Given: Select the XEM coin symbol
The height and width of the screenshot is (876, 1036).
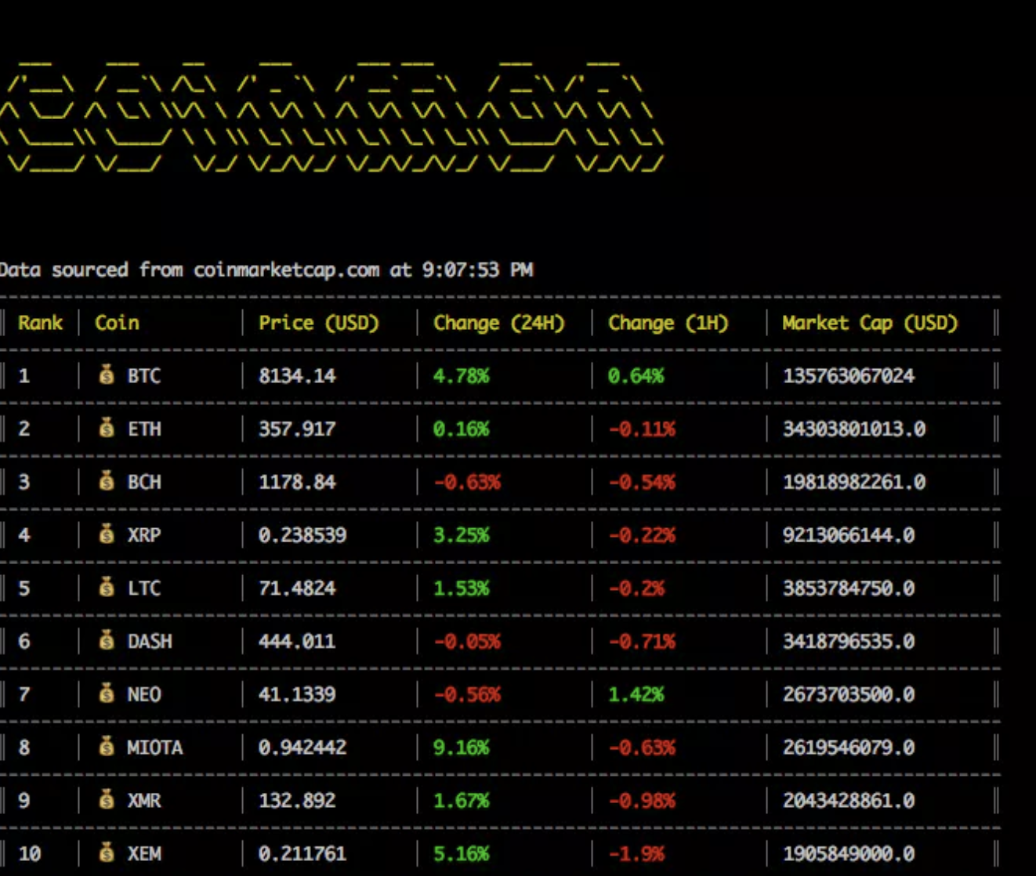Looking at the screenshot, I should coord(144,853).
